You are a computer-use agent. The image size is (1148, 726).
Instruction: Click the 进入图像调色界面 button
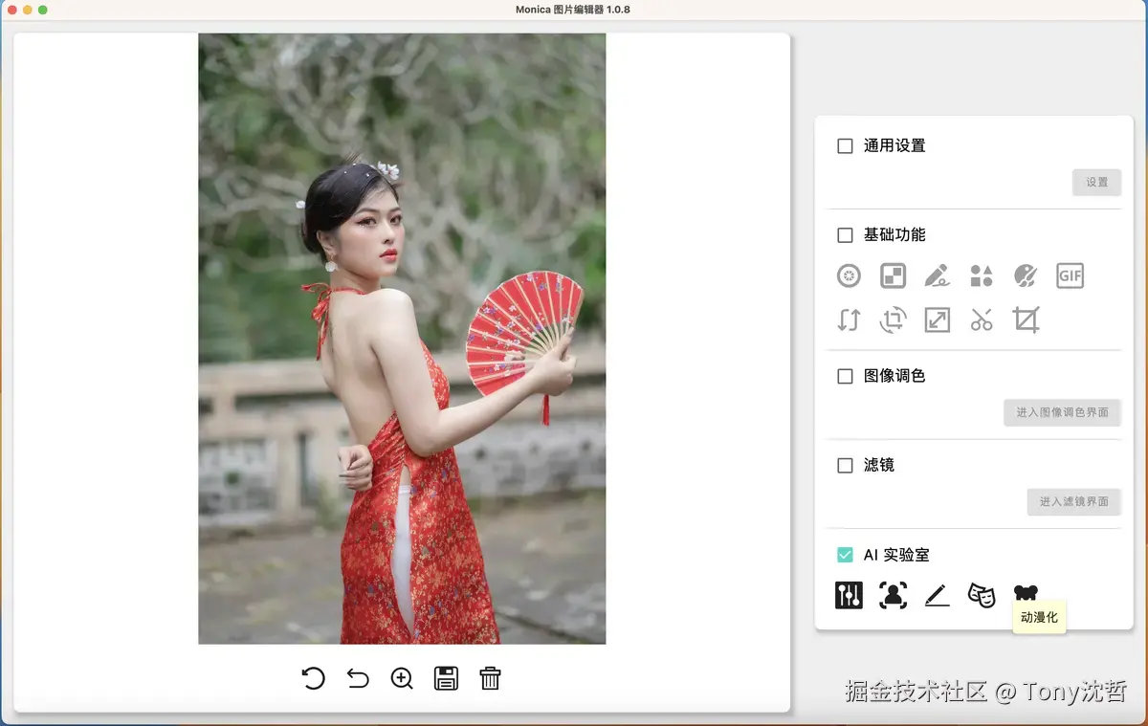point(1062,412)
